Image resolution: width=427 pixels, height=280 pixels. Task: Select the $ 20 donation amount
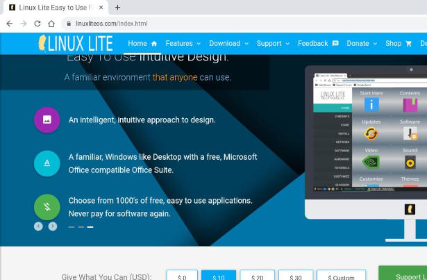258,275
